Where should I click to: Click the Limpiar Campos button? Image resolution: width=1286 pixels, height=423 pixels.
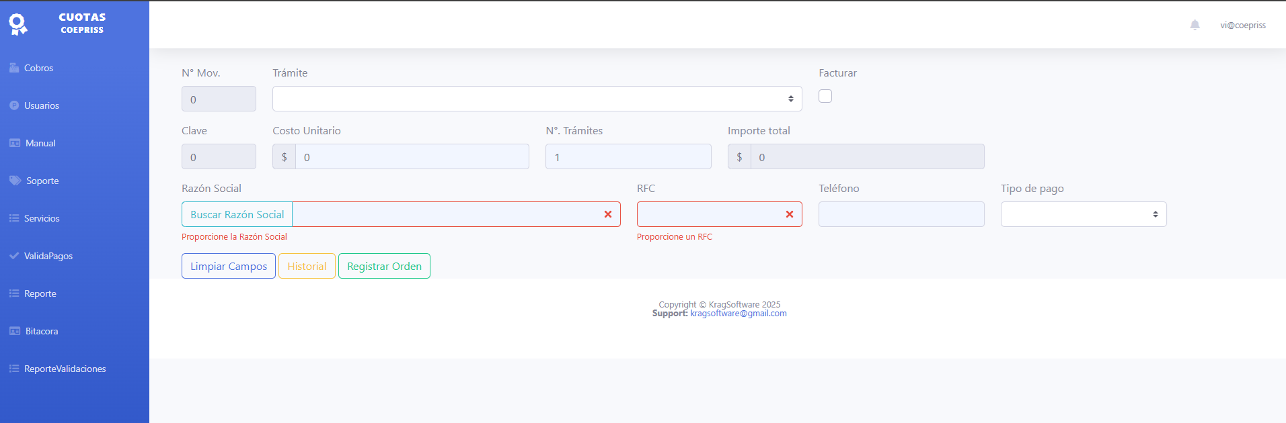point(228,266)
